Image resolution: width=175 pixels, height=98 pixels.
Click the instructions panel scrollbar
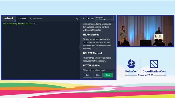tap(115, 56)
